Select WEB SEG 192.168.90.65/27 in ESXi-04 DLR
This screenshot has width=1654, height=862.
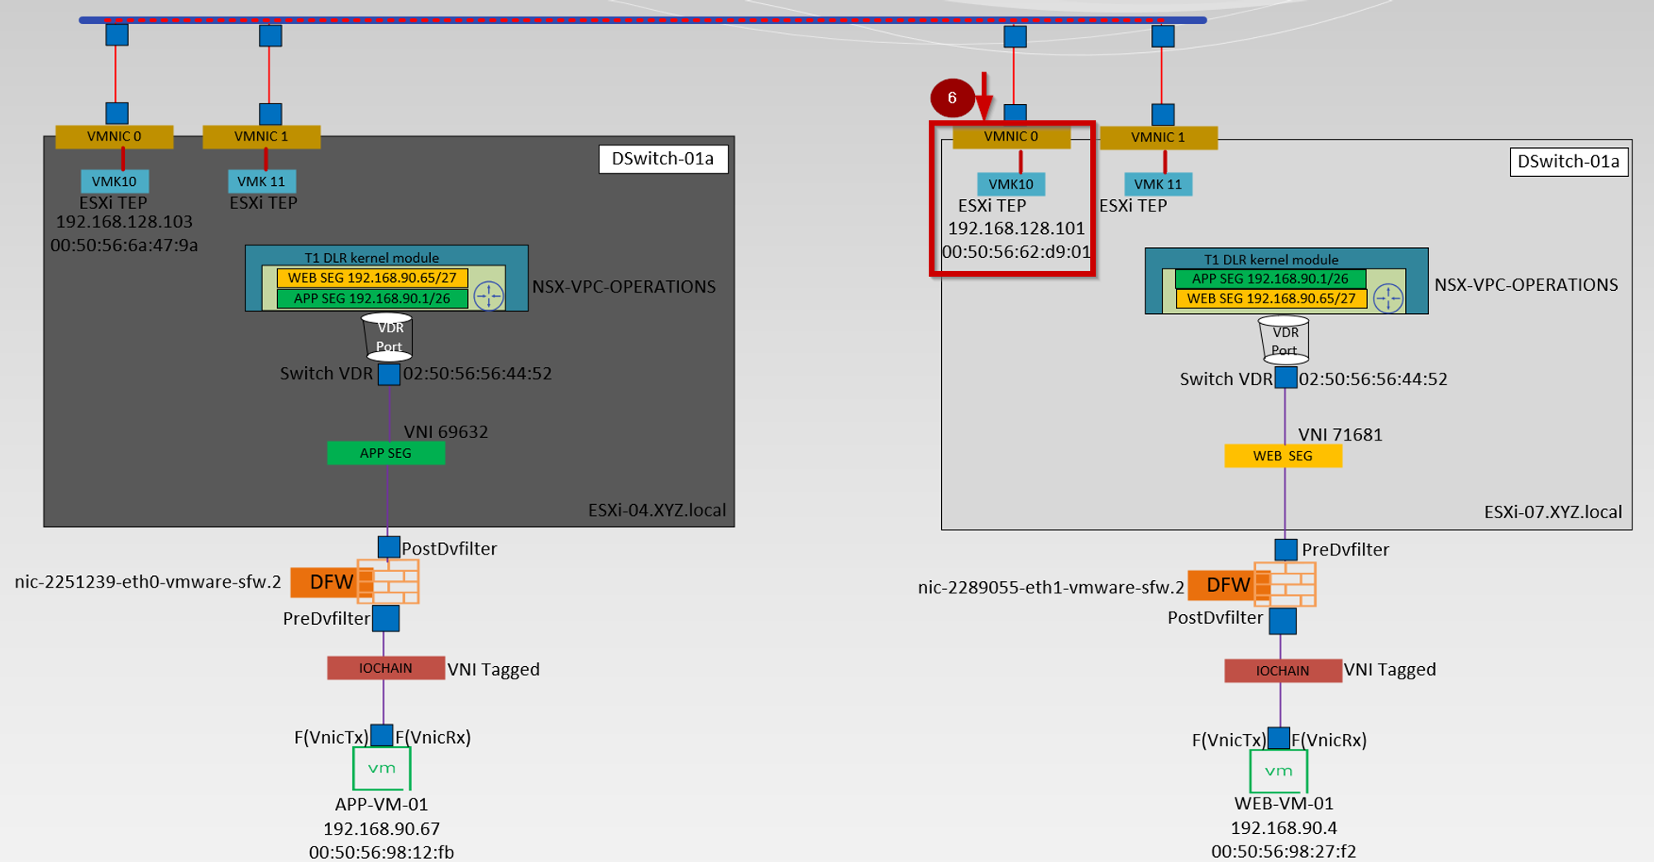[372, 278]
